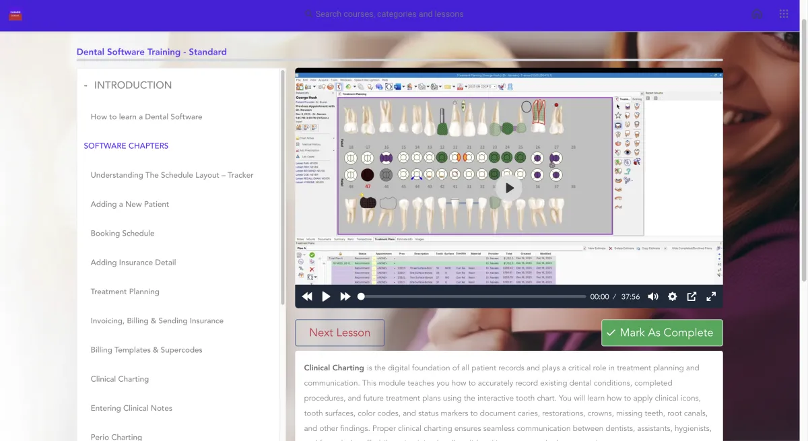Collapse the INTRODUCTION section

pyautogui.click(x=86, y=86)
